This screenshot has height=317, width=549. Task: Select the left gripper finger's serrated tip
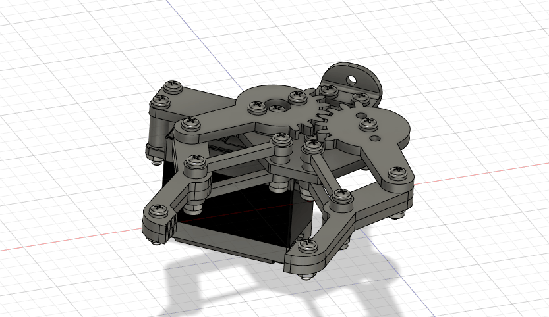click(x=171, y=226)
